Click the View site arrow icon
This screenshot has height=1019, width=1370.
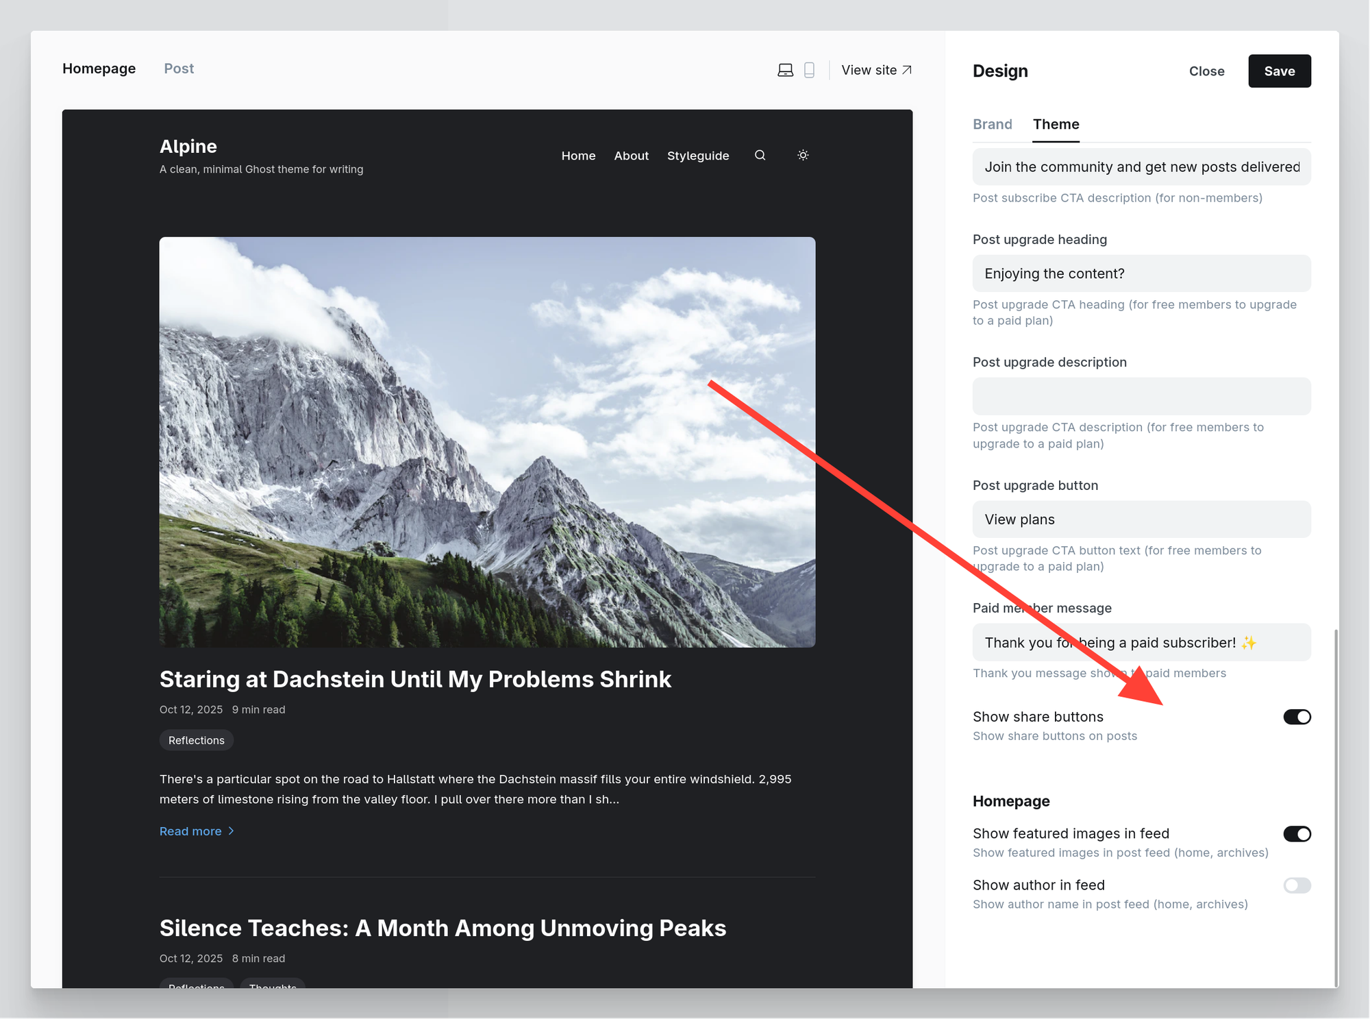(x=907, y=70)
